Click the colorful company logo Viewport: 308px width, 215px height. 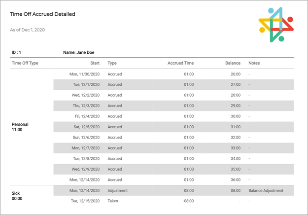(276, 25)
